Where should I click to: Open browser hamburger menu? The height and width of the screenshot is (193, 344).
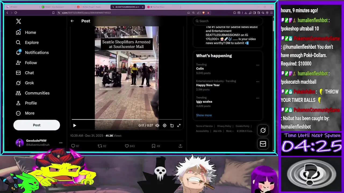271,13
